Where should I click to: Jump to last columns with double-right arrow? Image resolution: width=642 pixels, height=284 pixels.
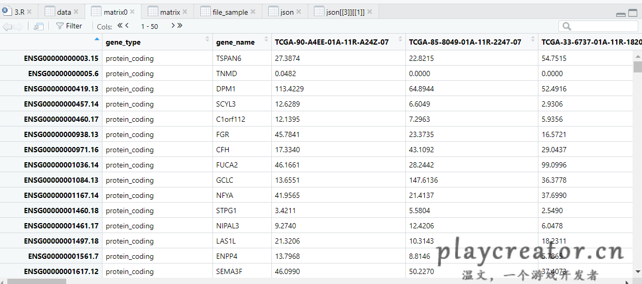[180, 26]
